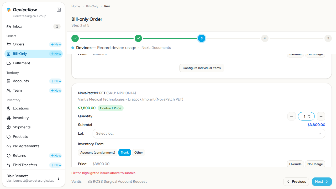Click the Orders cart icon

click(9, 44)
